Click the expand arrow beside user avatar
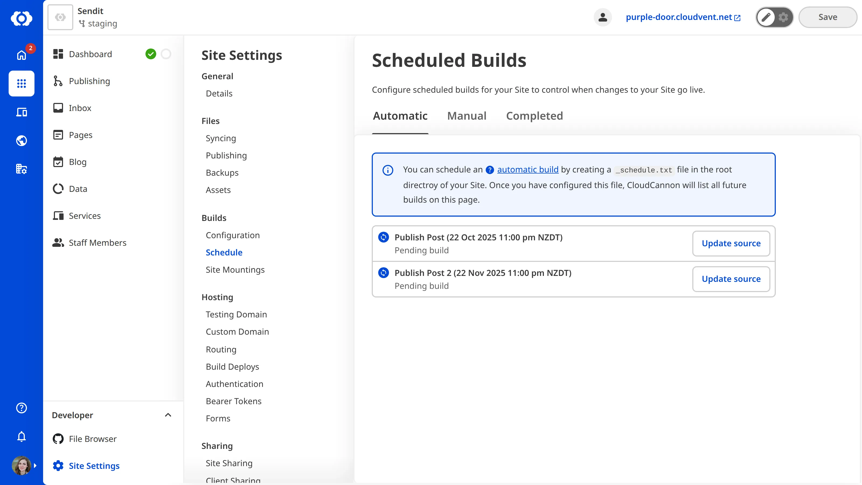862x485 pixels. [36, 466]
